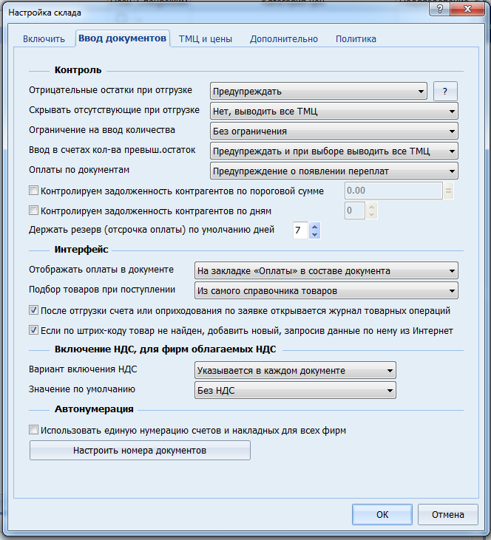Increase reserve days with spinner up arrow
Viewport: 491px width, 540px height.
point(314,227)
